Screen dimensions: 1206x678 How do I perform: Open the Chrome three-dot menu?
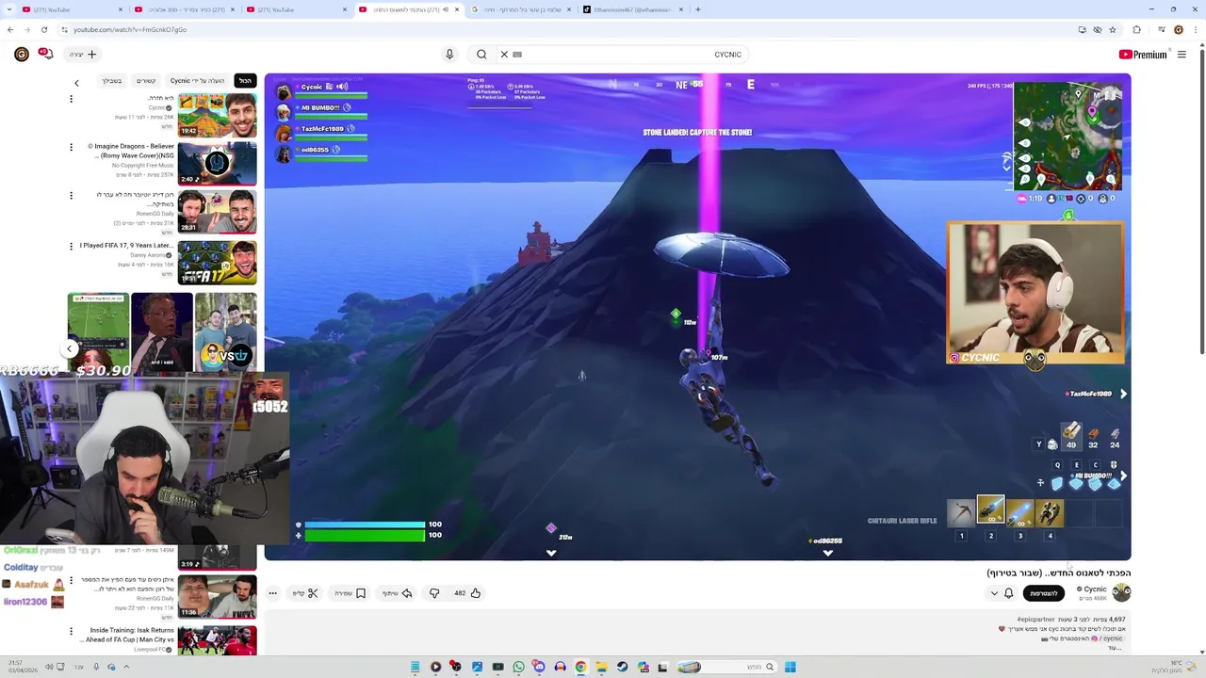(x=1196, y=29)
